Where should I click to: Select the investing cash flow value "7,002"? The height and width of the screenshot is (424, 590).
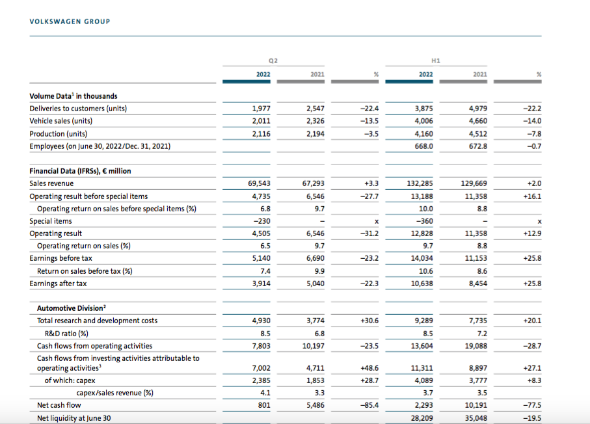[261, 368]
